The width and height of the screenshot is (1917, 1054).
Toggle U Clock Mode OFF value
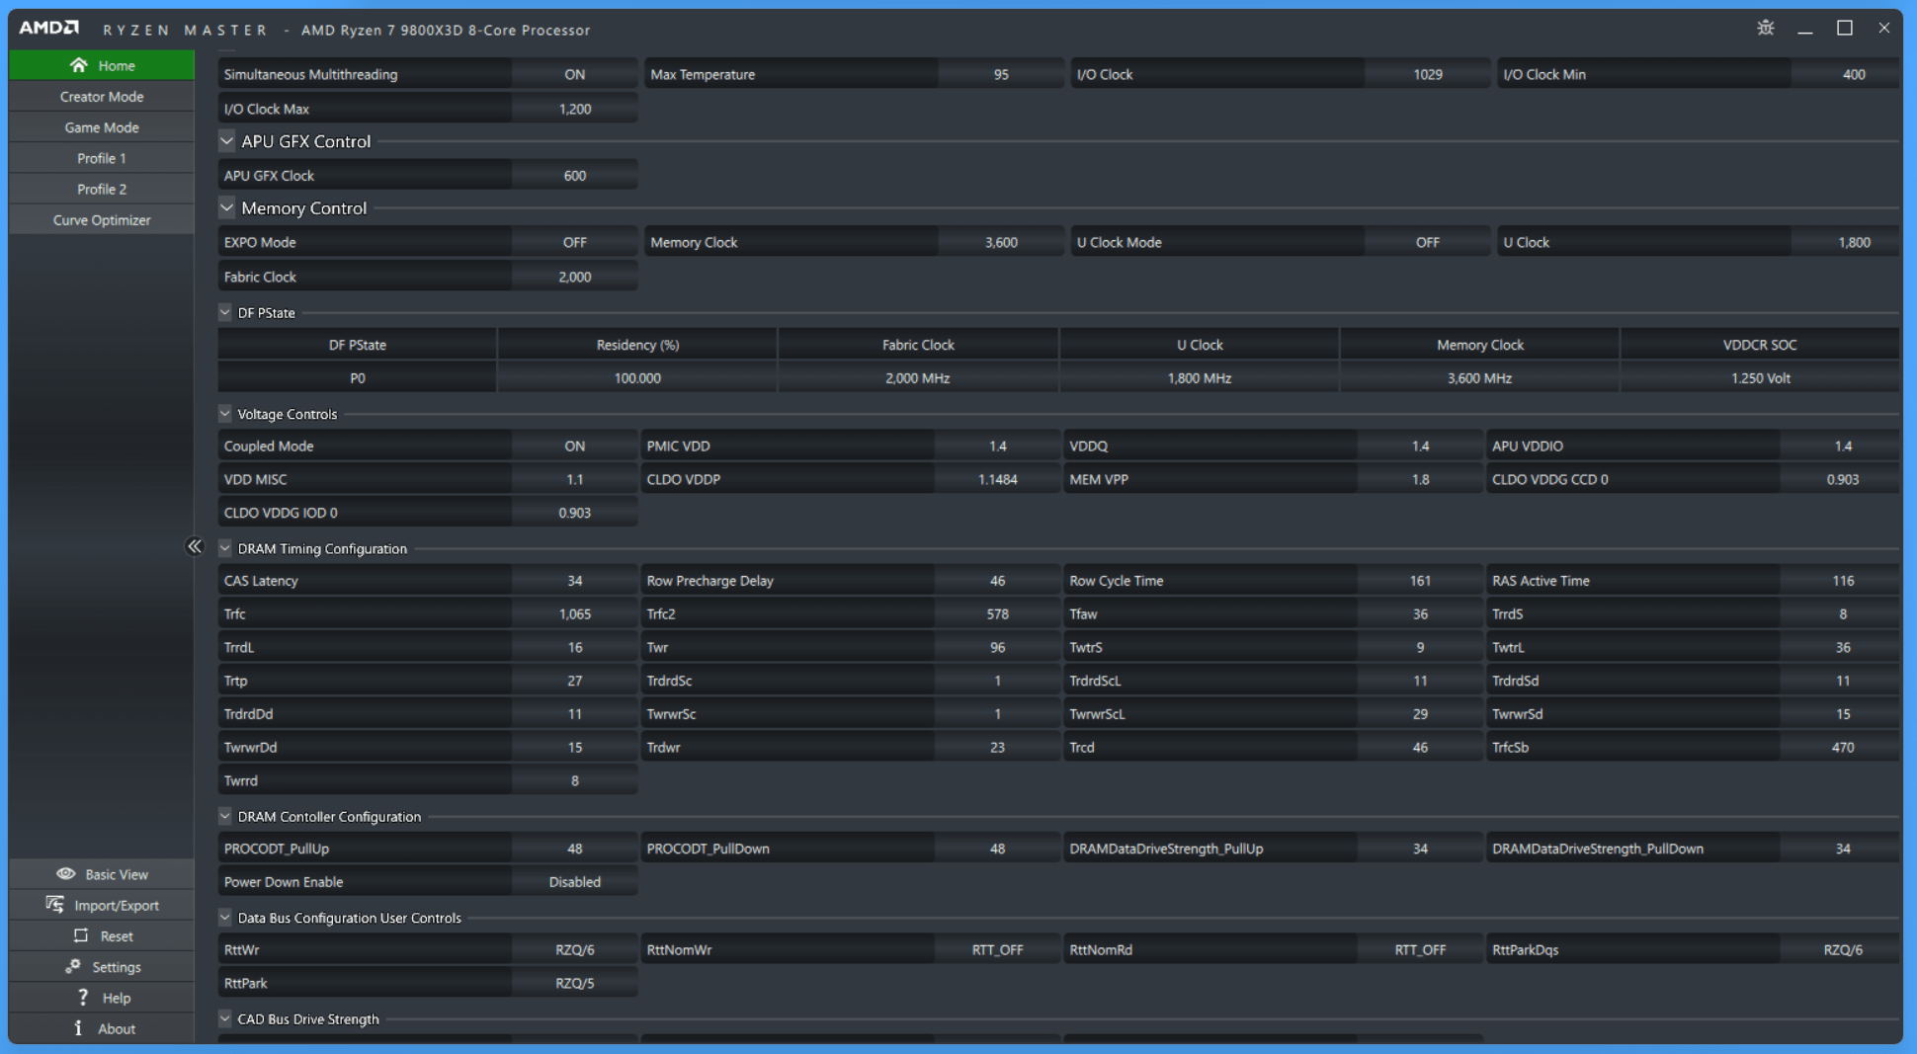click(x=1427, y=242)
